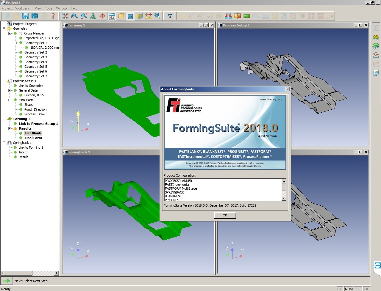Image resolution: width=381 pixels, height=291 pixels.
Task: Click scroll-up arrow in Product Configuration list
Action: [284, 181]
